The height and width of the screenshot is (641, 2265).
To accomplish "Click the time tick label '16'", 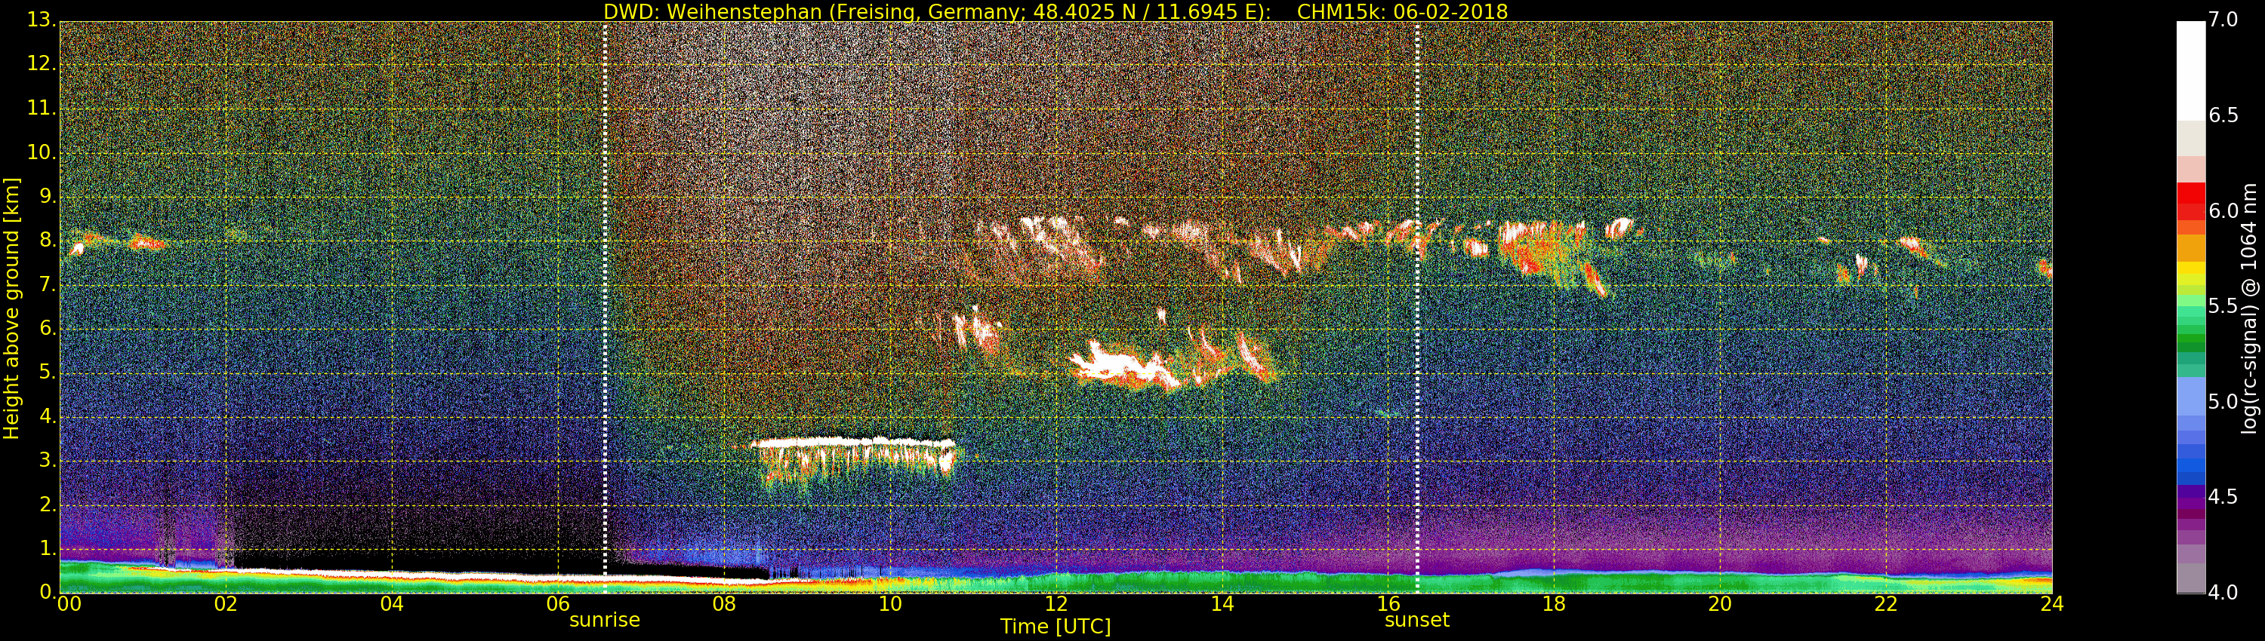I will click(x=1388, y=604).
